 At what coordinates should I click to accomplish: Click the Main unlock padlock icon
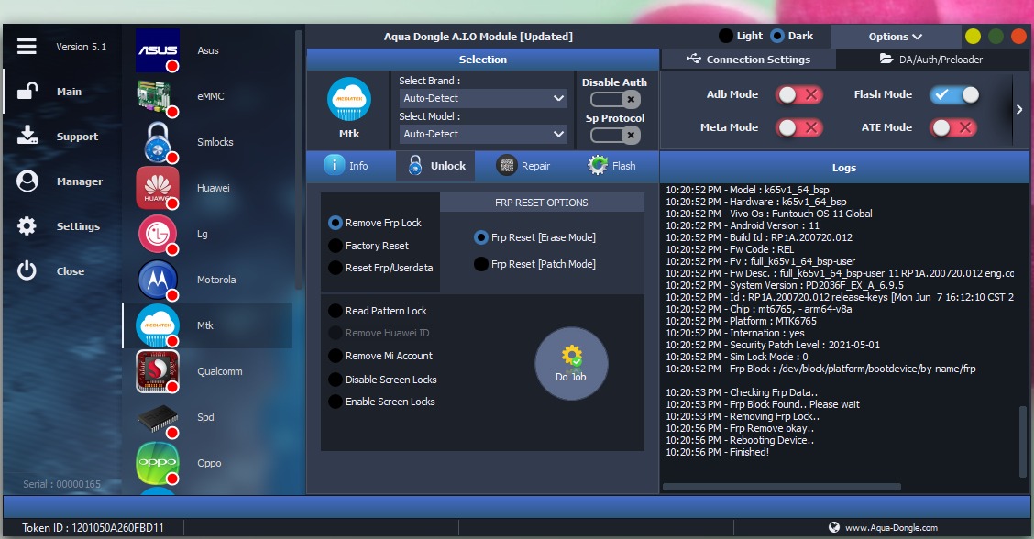(27, 91)
